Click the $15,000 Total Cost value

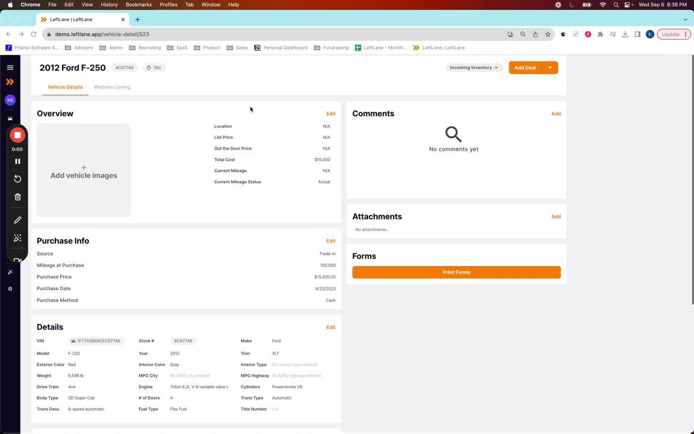(322, 159)
